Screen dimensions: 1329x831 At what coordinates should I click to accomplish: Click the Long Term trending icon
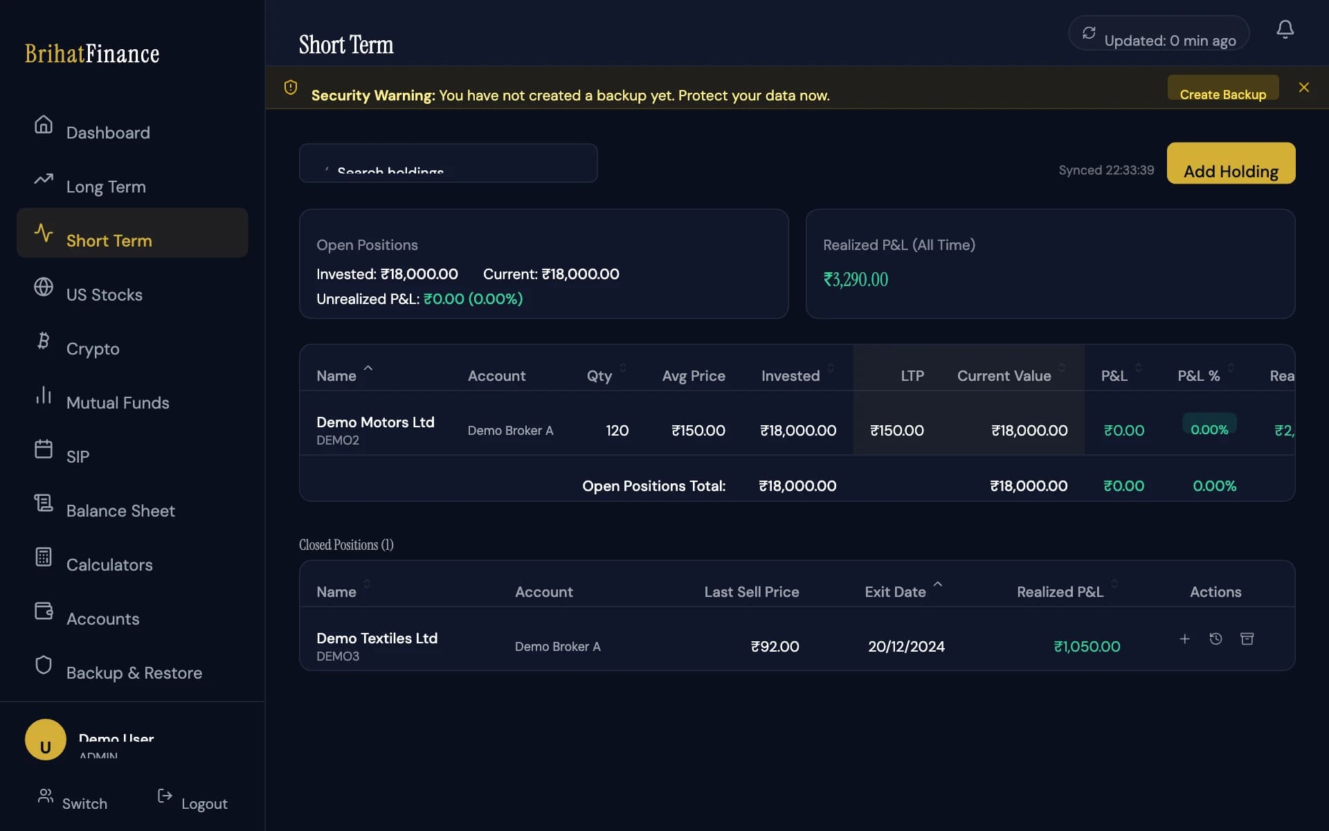(x=44, y=179)
